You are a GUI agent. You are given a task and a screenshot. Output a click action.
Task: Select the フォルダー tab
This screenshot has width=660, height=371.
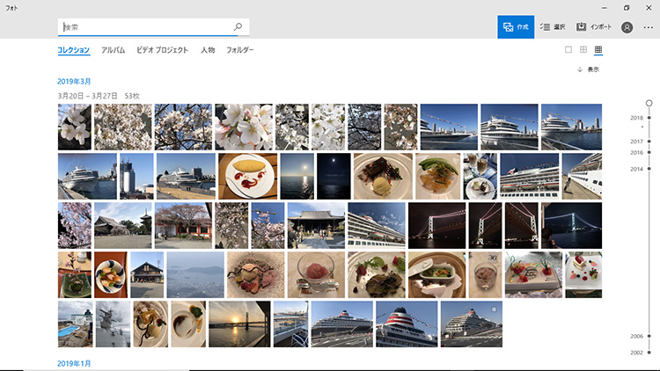coord(240,50)
